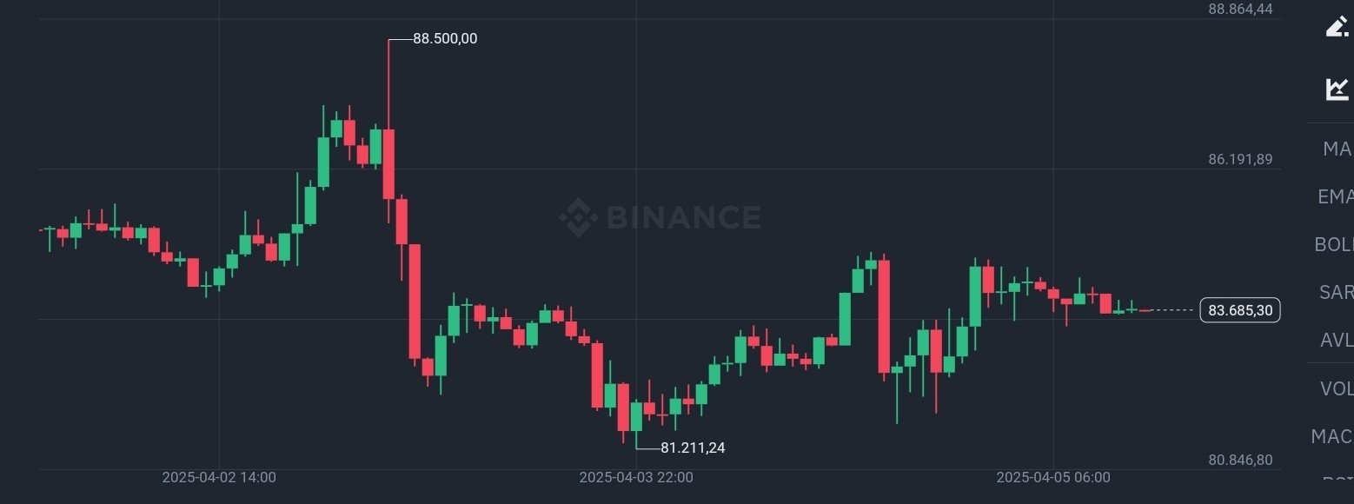Click the 88.500,00 high price label
Viewport: 1354px width, 504px height.
pyautogui.click(x=445, y=39)
